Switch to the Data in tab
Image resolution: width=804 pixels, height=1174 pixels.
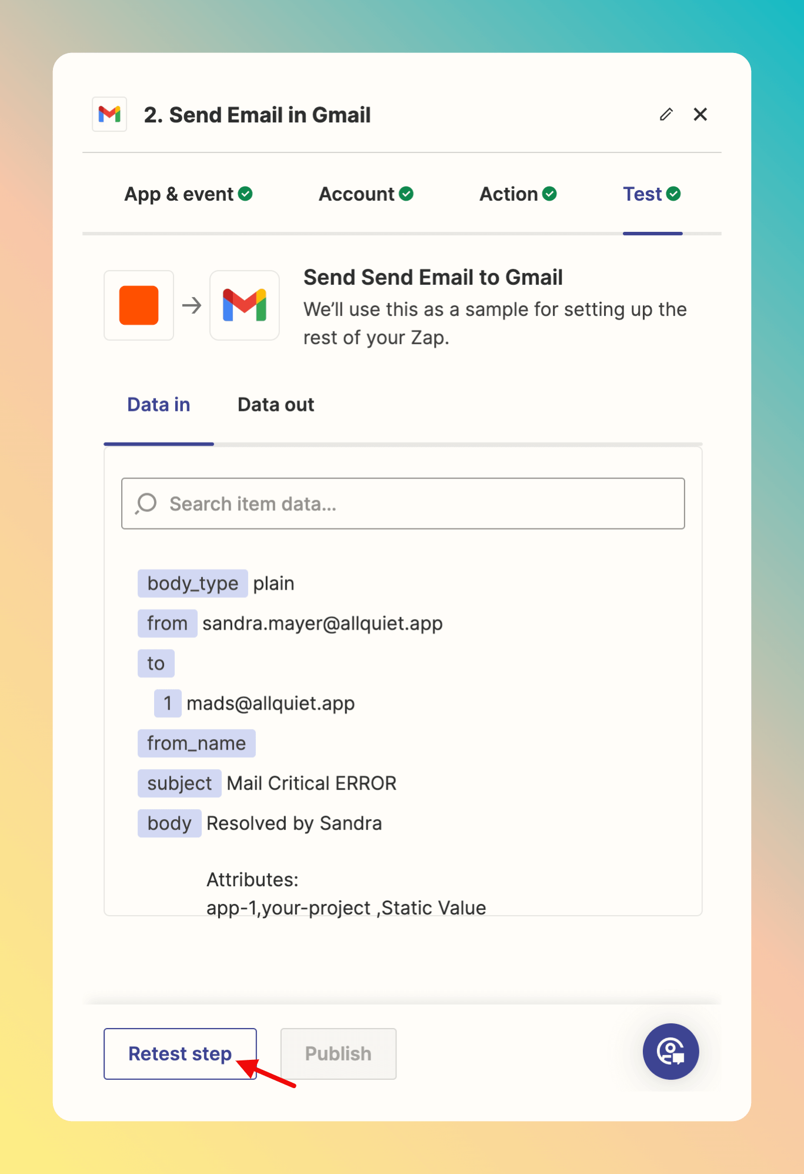tap(159, 405)
